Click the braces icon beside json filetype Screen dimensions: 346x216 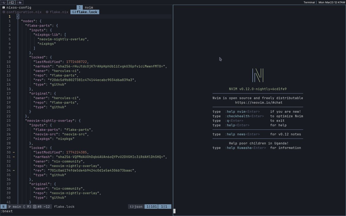click(x=132, y=206)
